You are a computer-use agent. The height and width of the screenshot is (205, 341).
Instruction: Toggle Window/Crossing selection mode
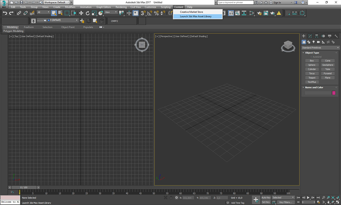73,13
